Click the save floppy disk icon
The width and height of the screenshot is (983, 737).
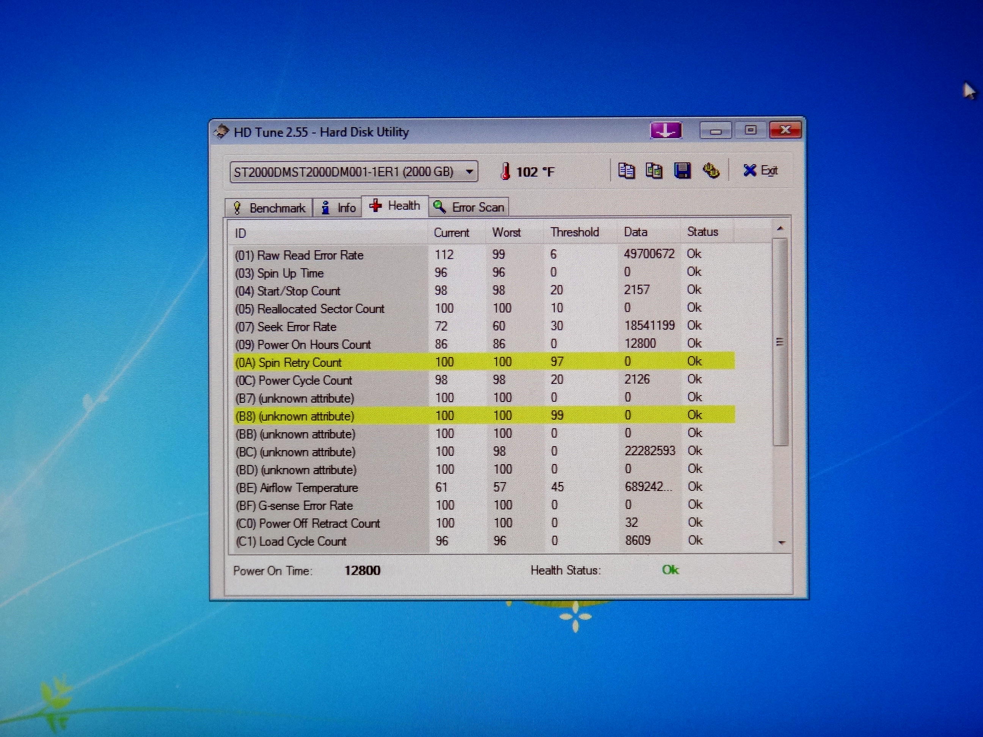click(x=683, y=171)
